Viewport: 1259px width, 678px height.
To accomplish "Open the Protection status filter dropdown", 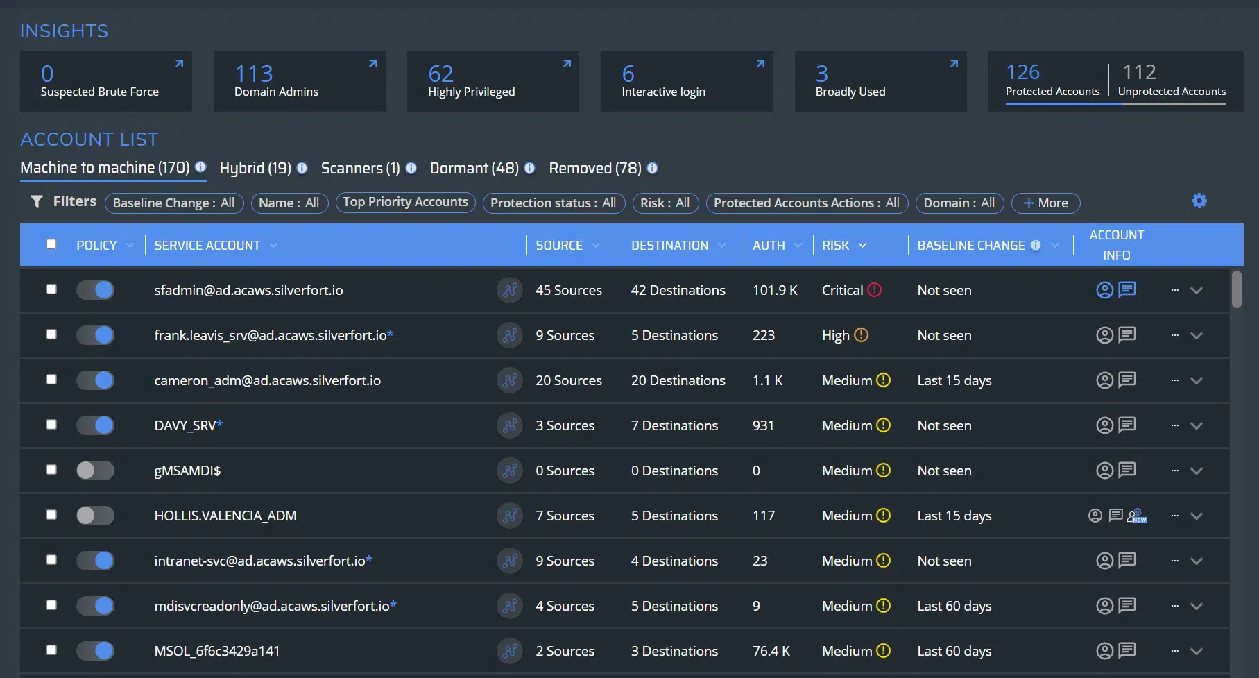I will point(553,203).
